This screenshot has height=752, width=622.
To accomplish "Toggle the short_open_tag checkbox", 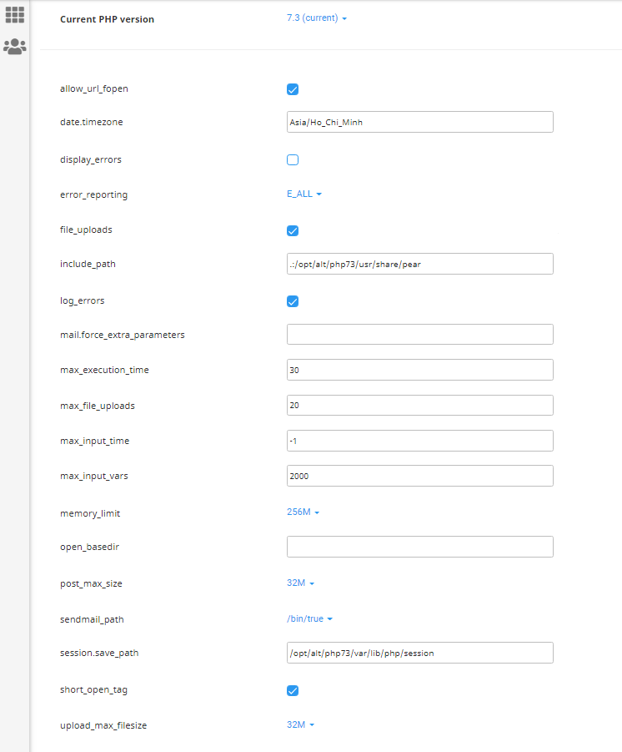I will (x=293, y=690).
